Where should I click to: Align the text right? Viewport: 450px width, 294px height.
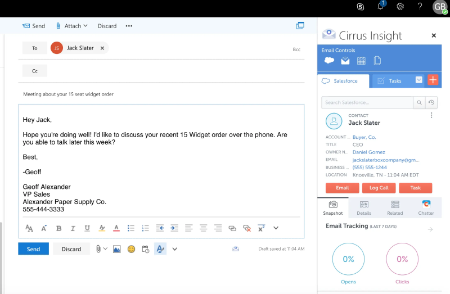[218, 228]
